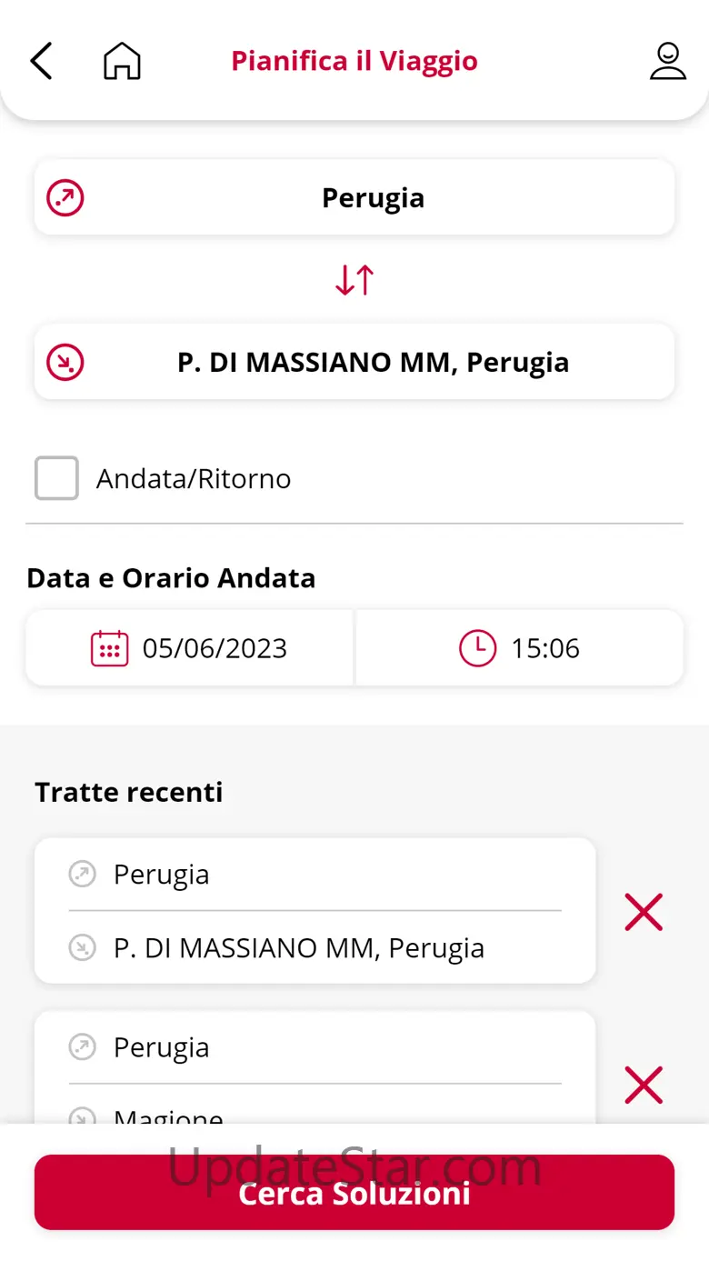Tap the Pianifica il Viaggio title
709x1261 pixels.
point(354,61)
